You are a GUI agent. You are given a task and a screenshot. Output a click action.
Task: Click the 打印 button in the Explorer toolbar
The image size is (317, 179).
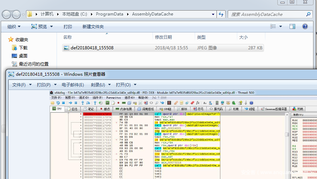(67, 27)
